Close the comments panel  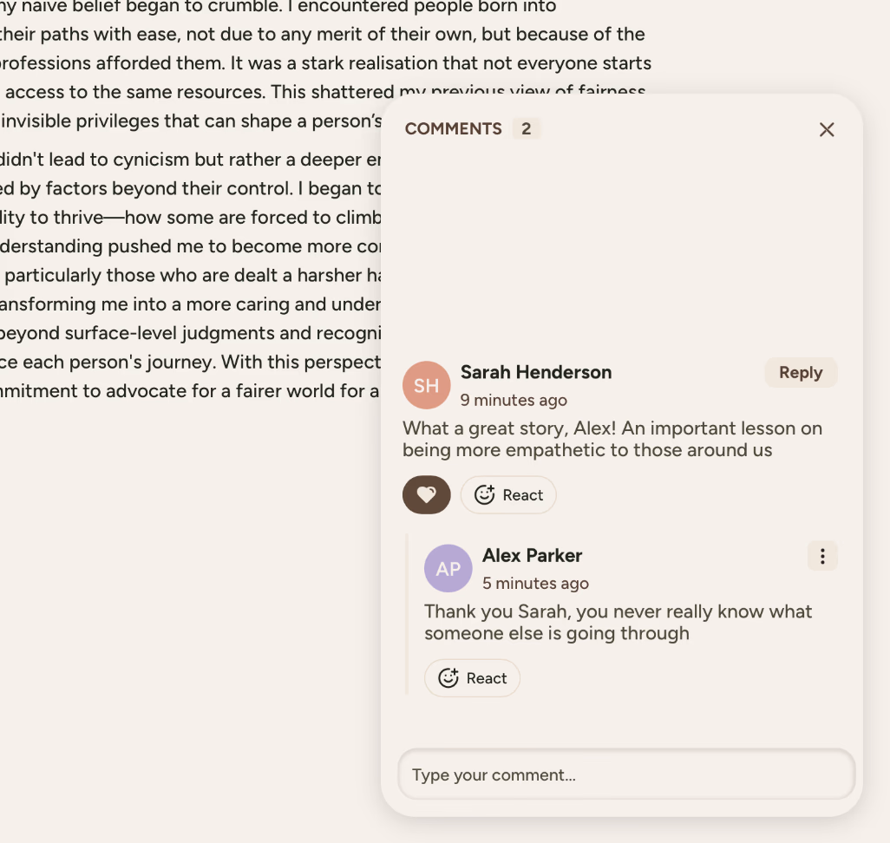point(827,129)
